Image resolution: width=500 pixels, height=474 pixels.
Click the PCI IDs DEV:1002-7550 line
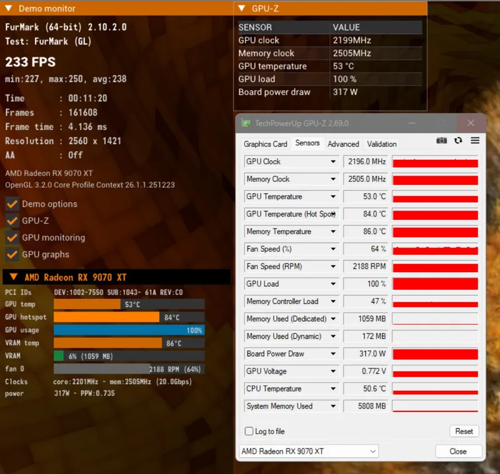coord(94,292)
